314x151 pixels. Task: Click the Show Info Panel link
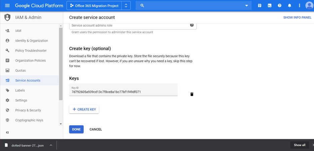click(x=297, y=17)
